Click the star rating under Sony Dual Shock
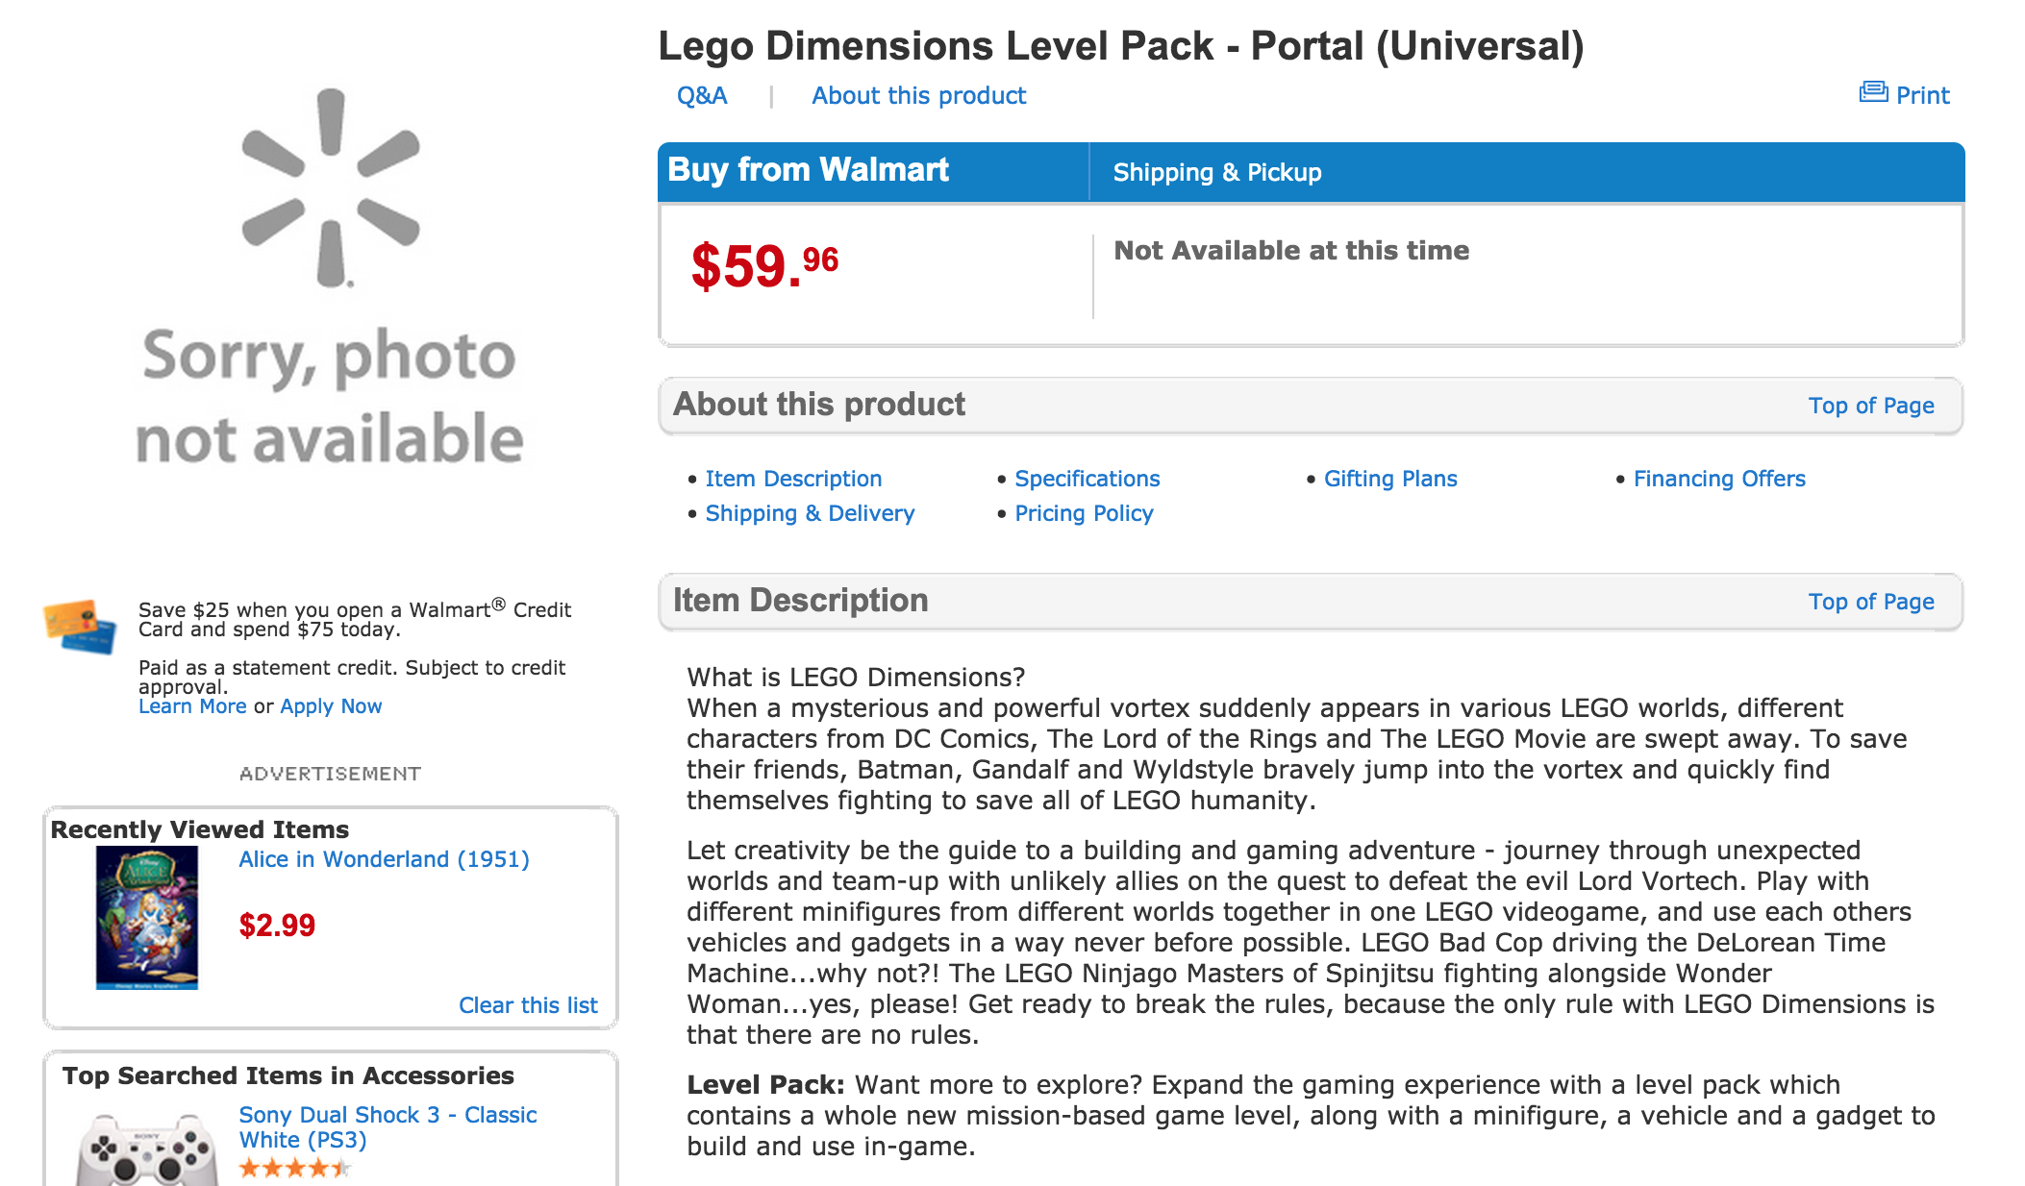 [x=294, y=1169]
